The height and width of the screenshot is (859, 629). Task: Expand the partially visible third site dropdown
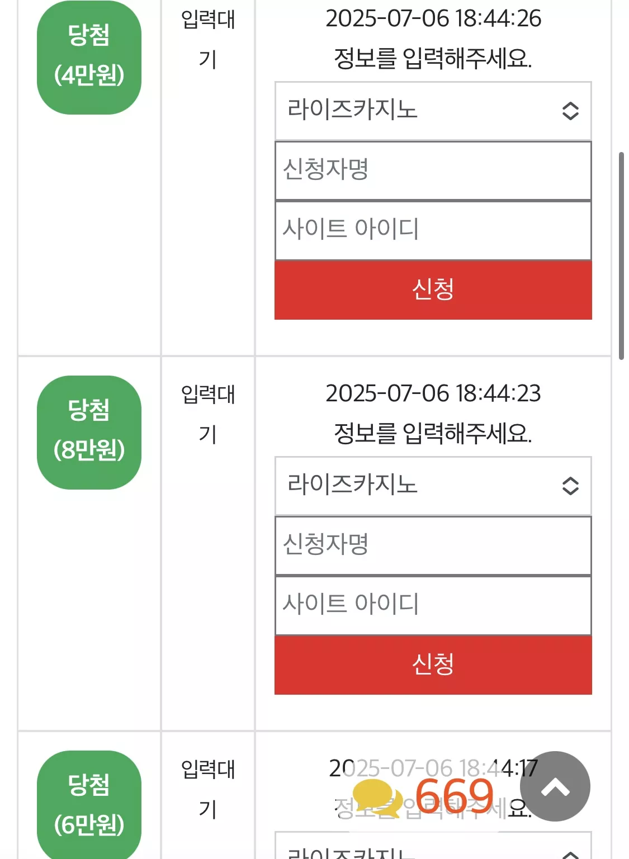(x=433, y=846)
